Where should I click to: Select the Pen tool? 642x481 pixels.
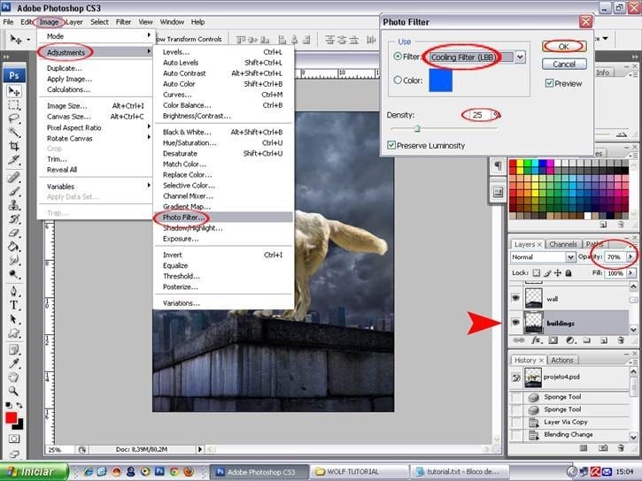click(x=14, y=291)
